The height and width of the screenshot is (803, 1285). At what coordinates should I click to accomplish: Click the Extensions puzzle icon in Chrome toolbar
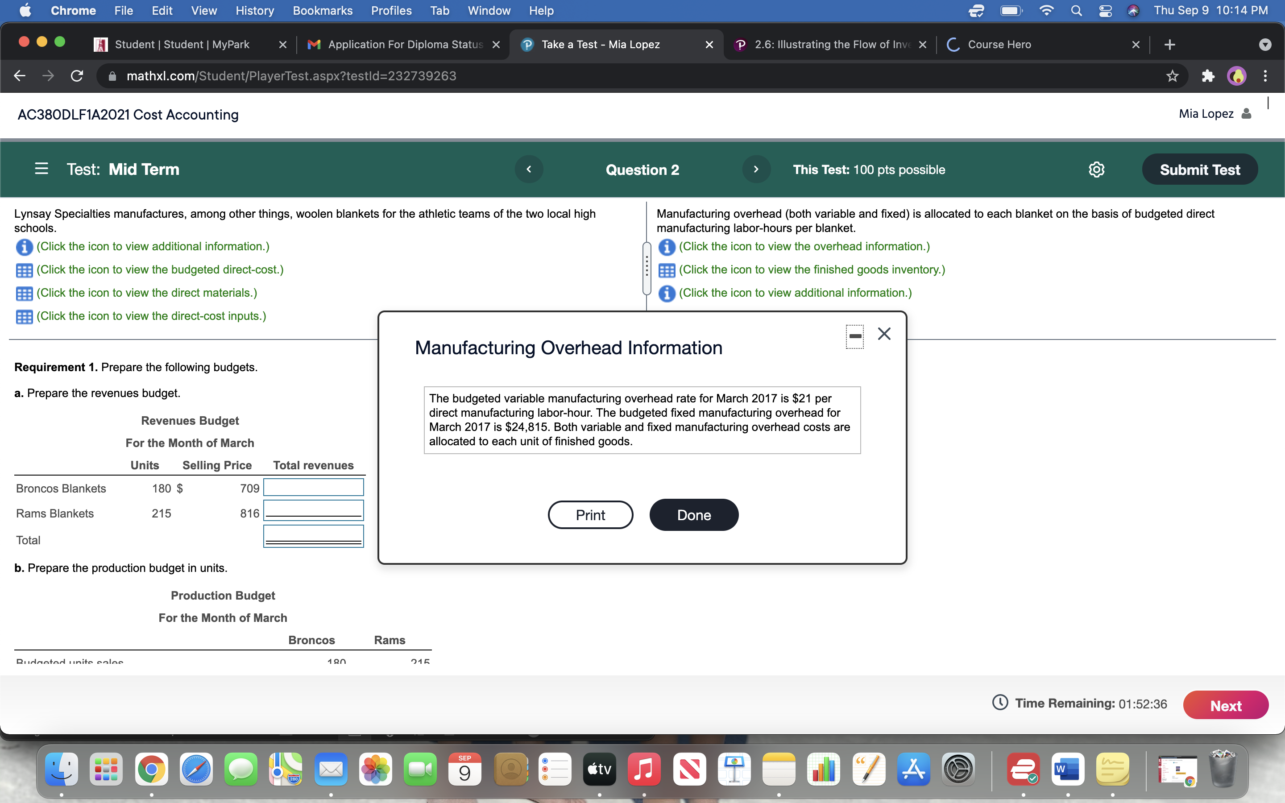coord(1207,76)
